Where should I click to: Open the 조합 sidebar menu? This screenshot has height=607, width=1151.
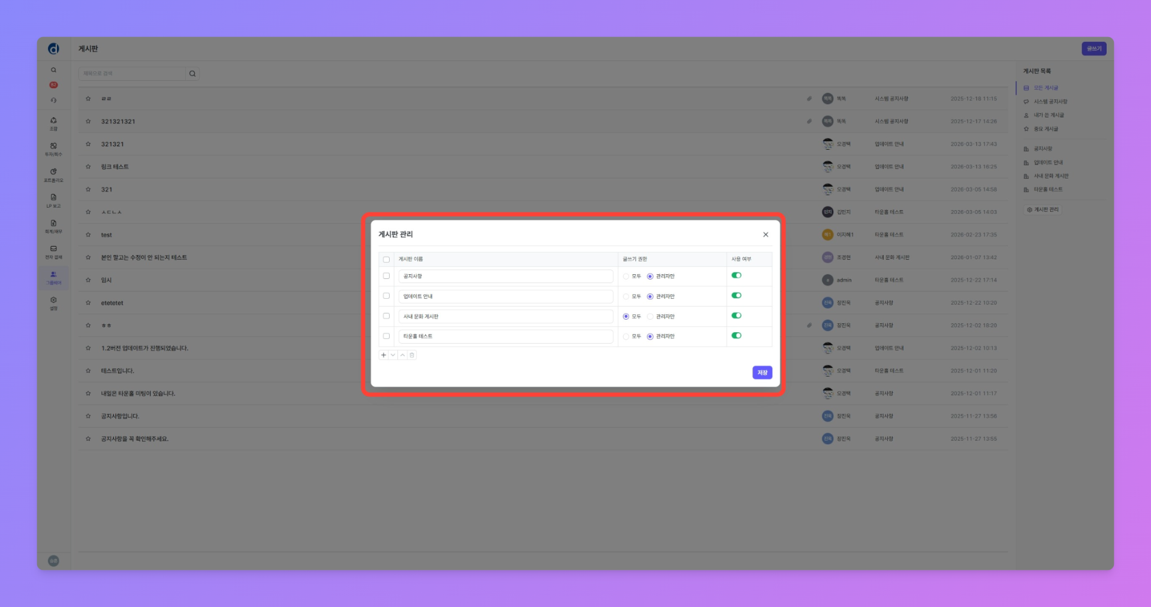tap(53, 124)
